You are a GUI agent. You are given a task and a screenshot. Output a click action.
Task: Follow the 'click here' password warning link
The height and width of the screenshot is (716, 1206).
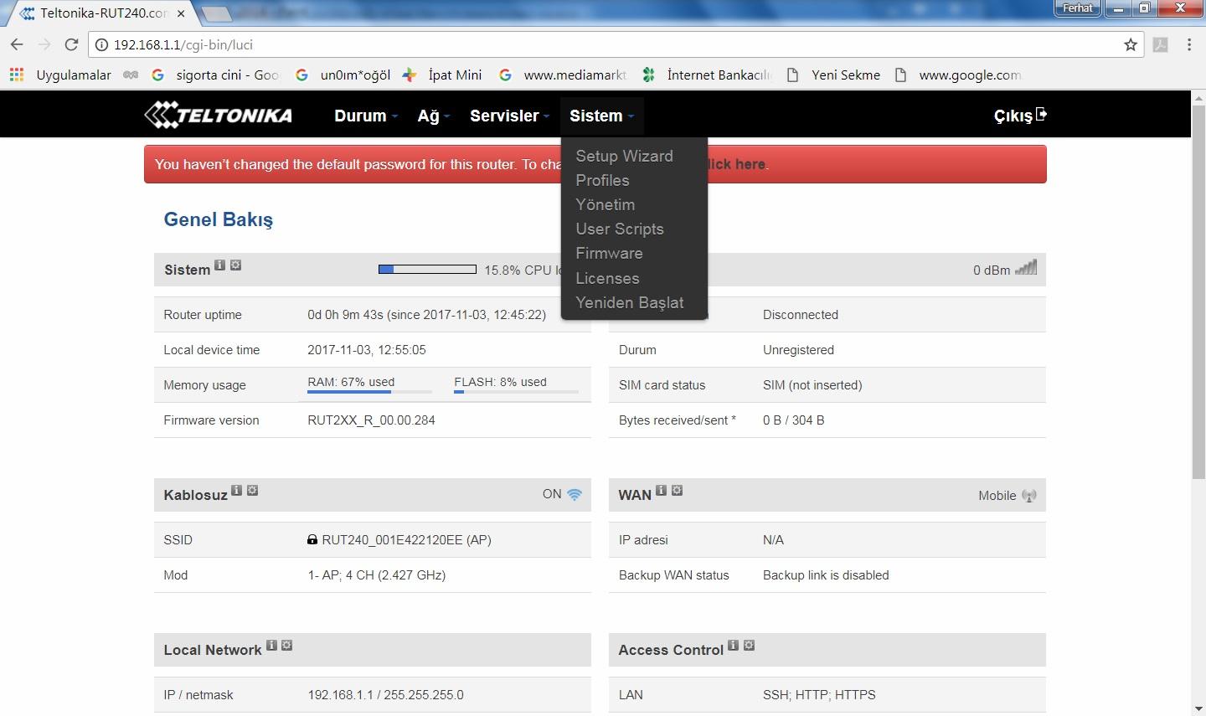coord(736,164)
